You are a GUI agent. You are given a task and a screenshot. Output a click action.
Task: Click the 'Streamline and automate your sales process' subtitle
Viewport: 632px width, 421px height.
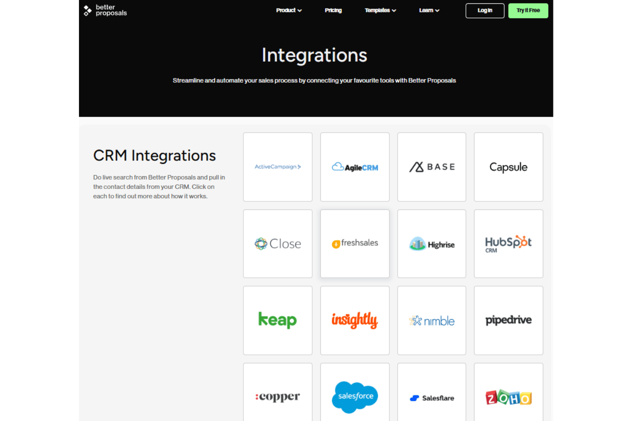pyautogui.click(x=314, y=80)
